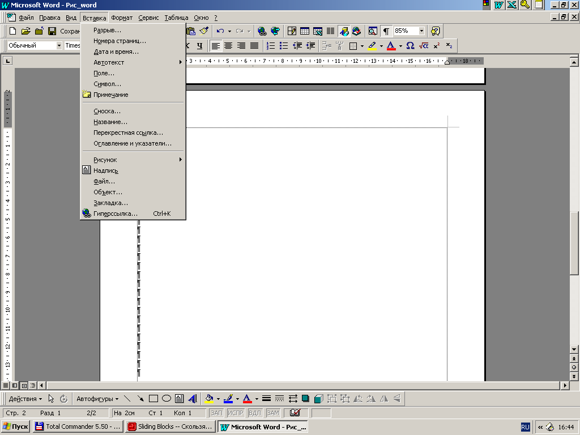This screenshot has height=435, width=580.
Task: Decrease the paragraph indent
Action: [297, 45]
